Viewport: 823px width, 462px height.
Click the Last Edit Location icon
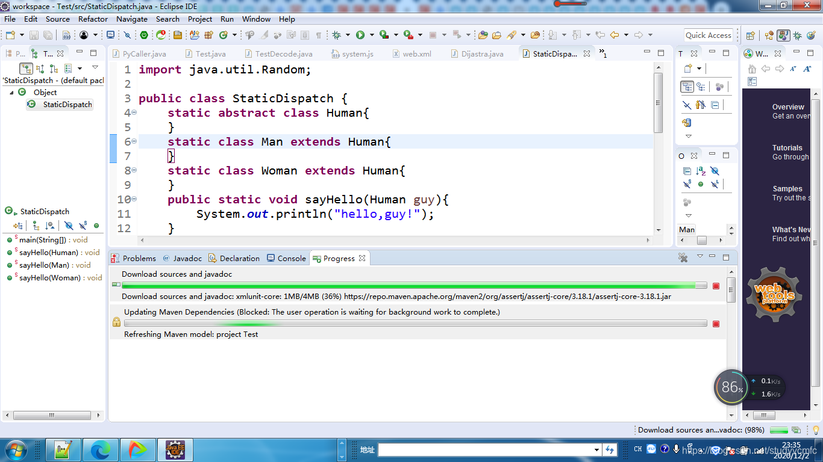coord(600,35)
